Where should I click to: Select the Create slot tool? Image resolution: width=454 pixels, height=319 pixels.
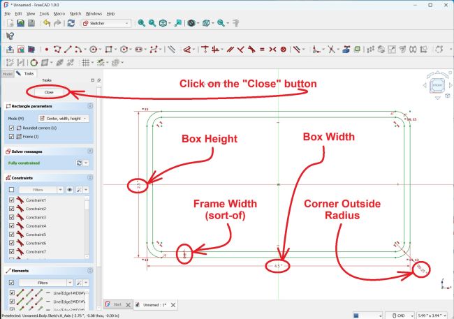coord(139,50)
